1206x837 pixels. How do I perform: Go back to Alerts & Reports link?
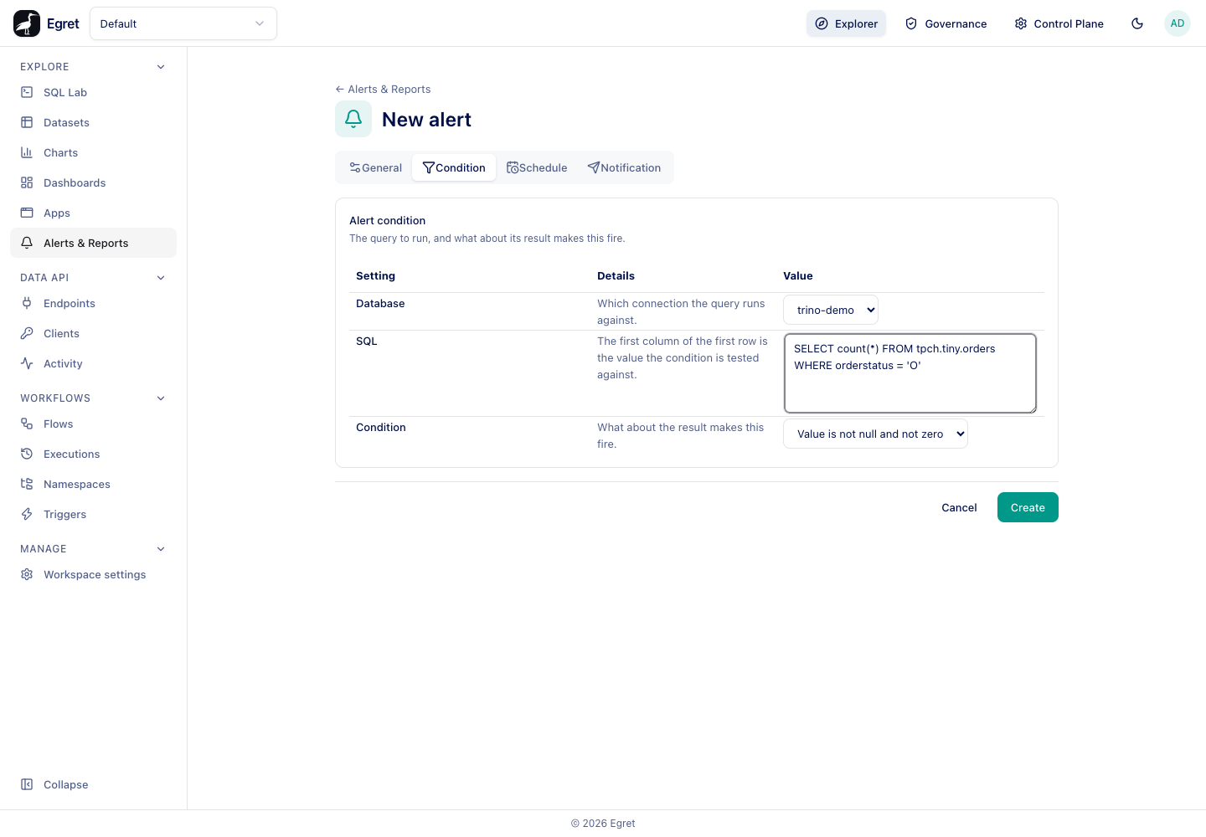[383, 89]
